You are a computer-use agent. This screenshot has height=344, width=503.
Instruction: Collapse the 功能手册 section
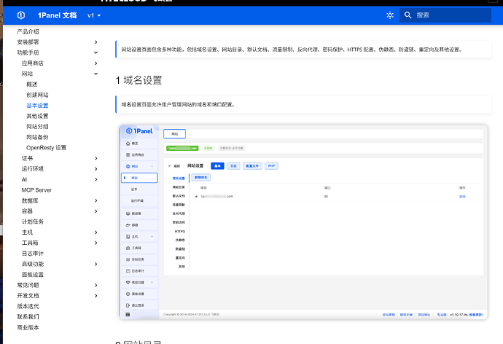[96, 53]
